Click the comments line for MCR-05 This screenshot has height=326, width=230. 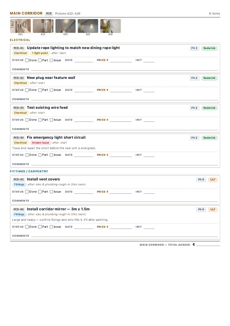pos(124,201)
